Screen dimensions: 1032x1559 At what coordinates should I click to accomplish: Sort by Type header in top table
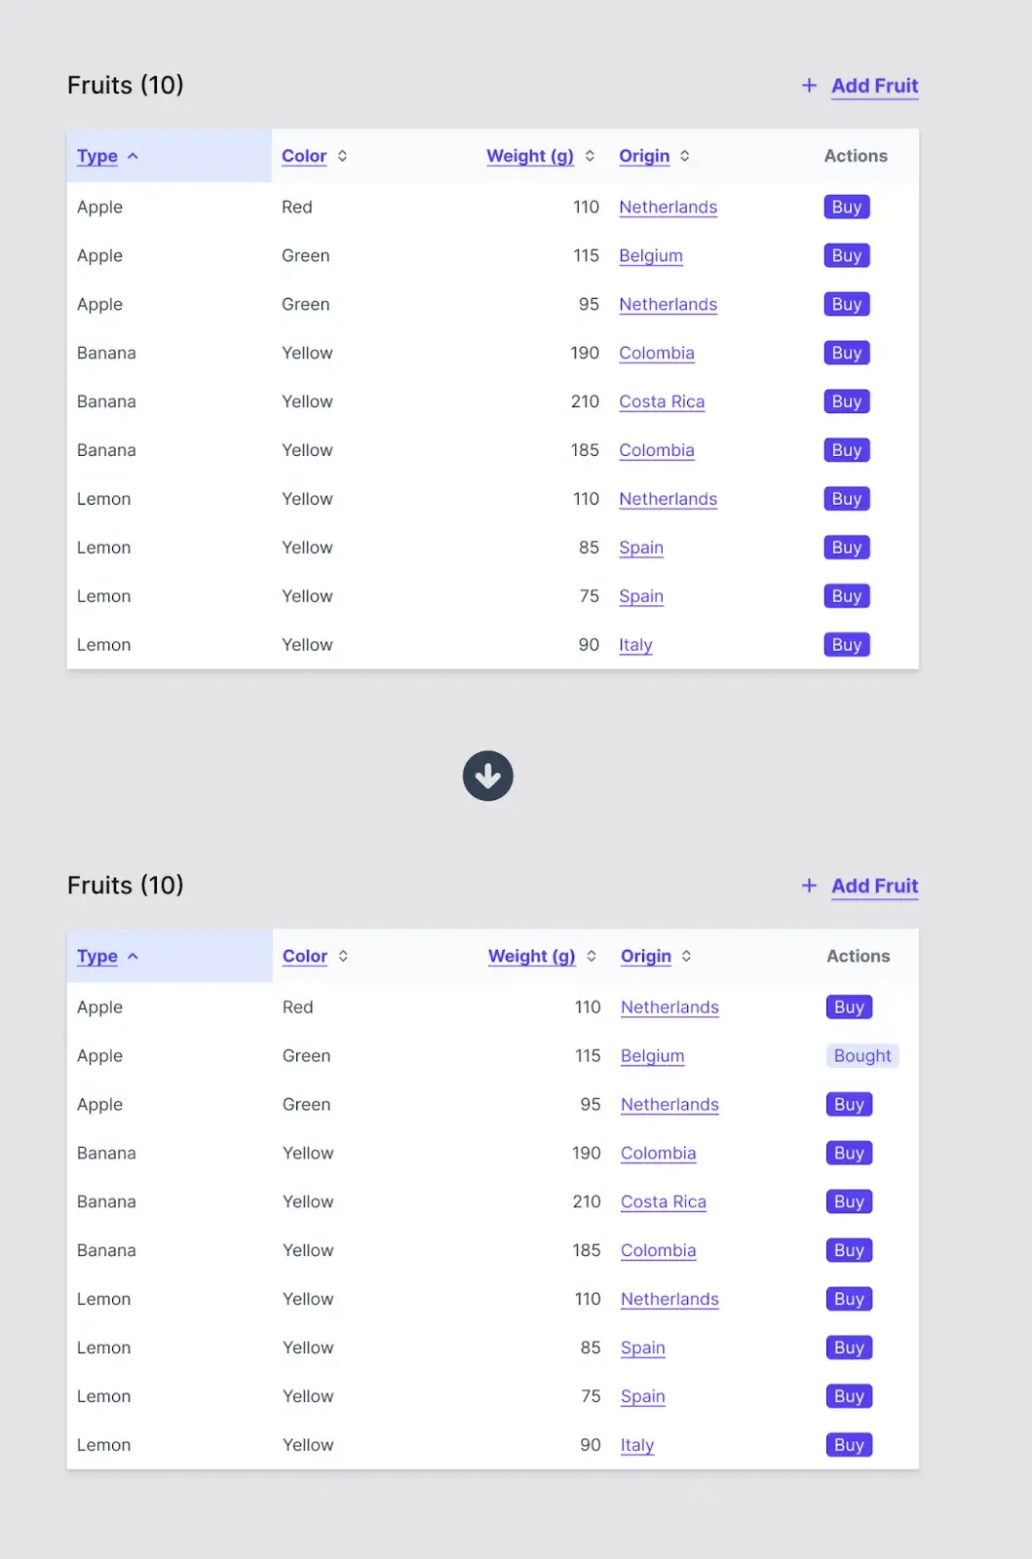(97, 156)
